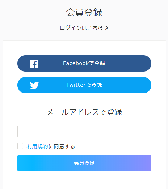Click the blank white card area under the submit button
The image size is (168, 189).
click(x=84, y=180)
